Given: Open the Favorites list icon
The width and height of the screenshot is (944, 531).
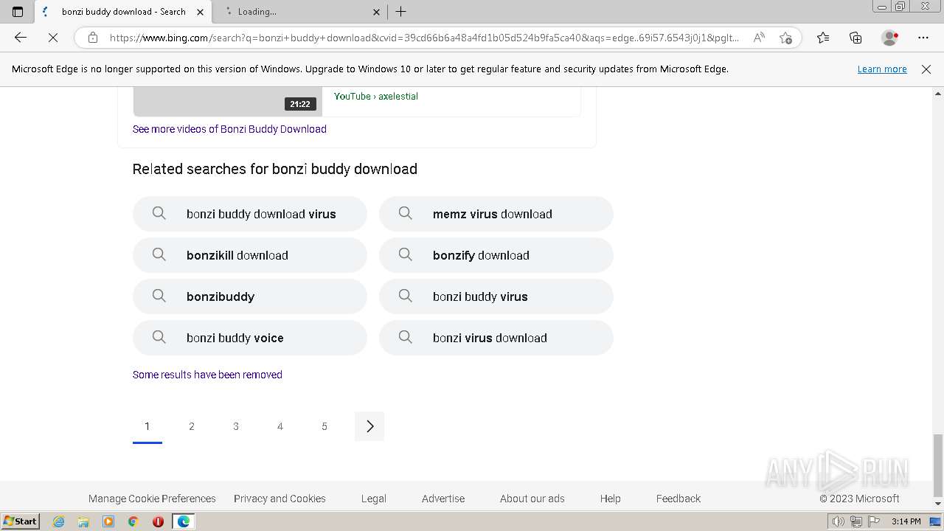Looking at the screenshot, I should click(x=823, y=38).
